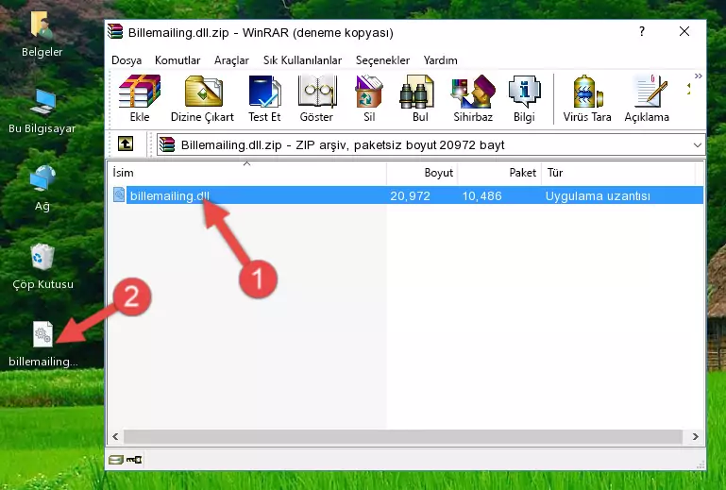Click the 20,972 size cell

pos(410,196)
